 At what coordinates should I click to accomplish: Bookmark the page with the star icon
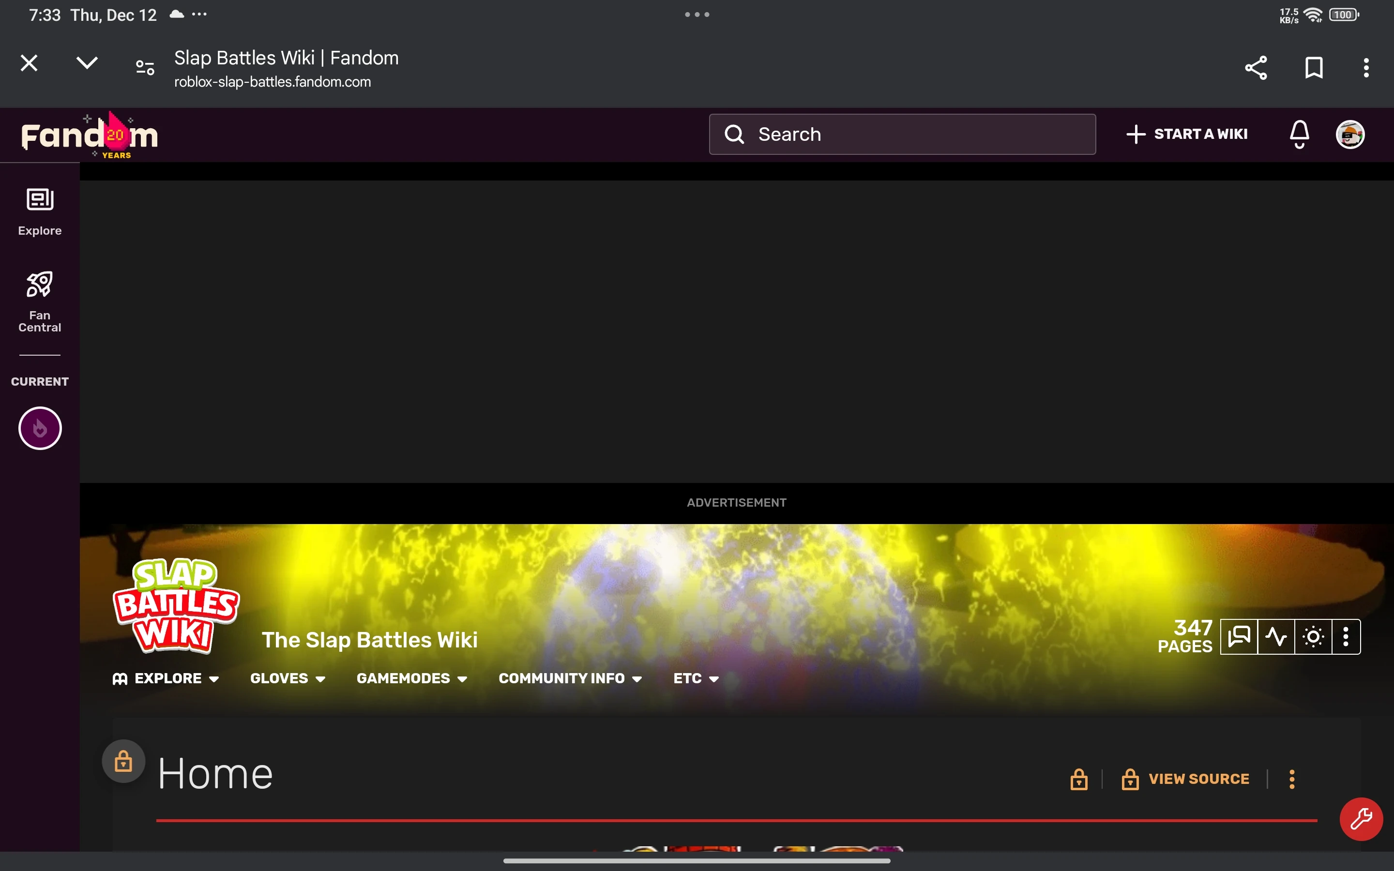pos(1313,67)
